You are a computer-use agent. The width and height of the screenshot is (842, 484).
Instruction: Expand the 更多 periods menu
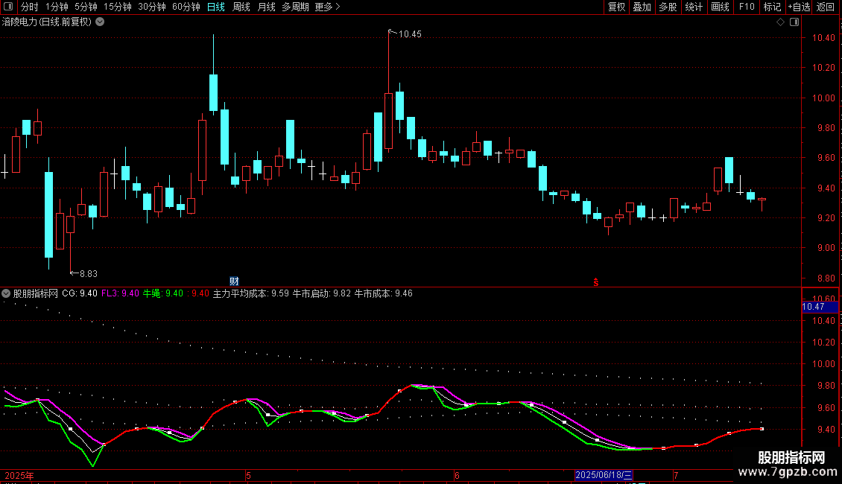coord(328,7)
